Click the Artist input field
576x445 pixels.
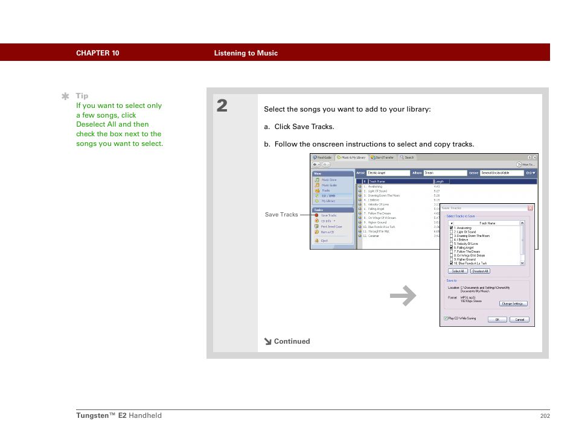(388, 173)
